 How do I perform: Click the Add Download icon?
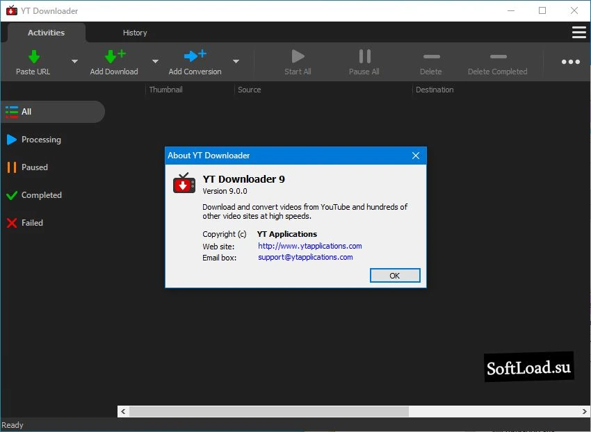pyautogui.click(x=115, y=56)
